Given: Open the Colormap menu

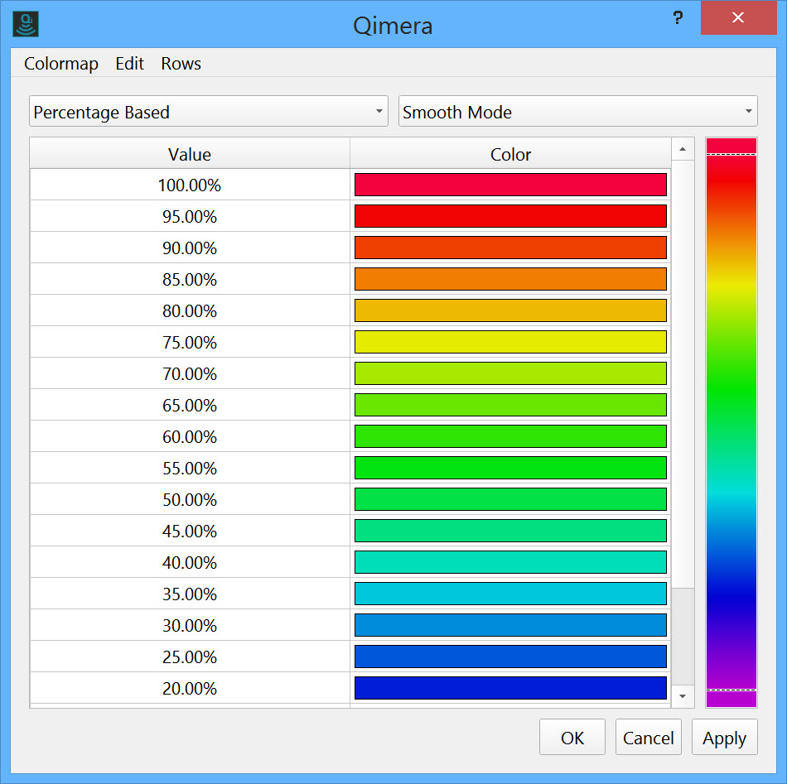Looking at the screenshot, I should (x=61, y=64).
